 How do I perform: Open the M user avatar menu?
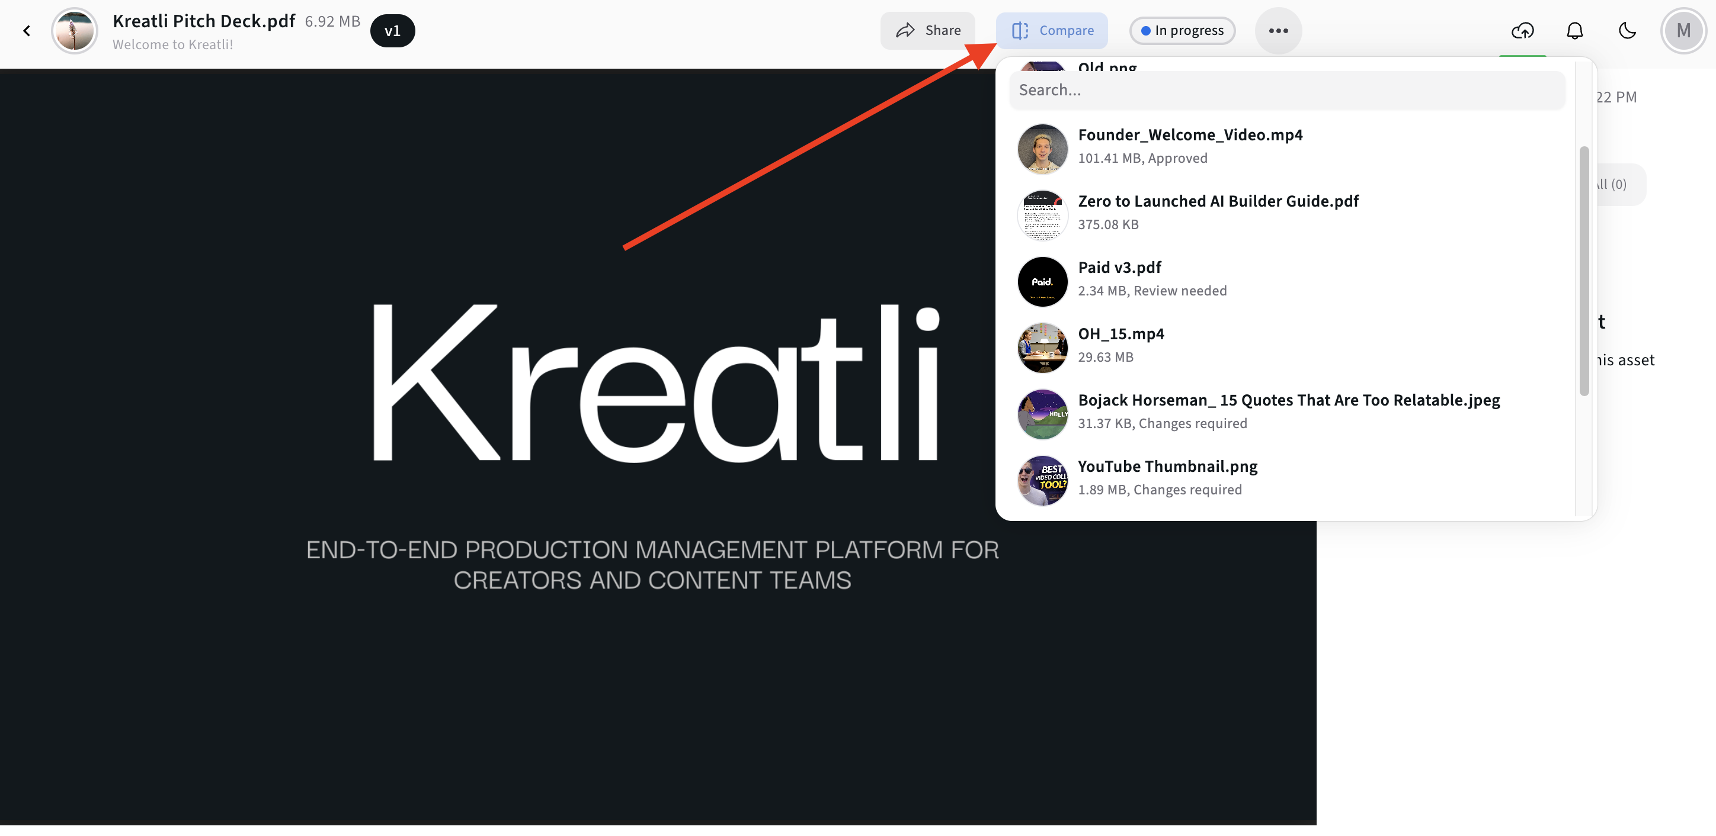[1683, 31]
